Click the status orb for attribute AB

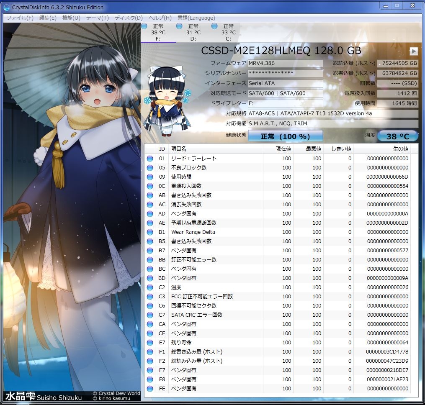[150, 195]
